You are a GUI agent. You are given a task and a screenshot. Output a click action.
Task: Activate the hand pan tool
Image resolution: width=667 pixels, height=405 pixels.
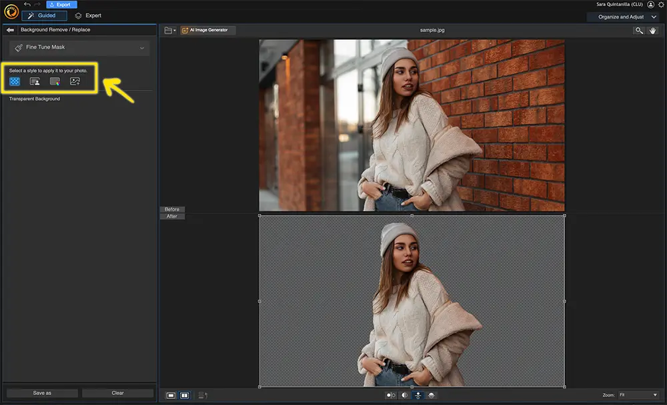click(653, 30)
